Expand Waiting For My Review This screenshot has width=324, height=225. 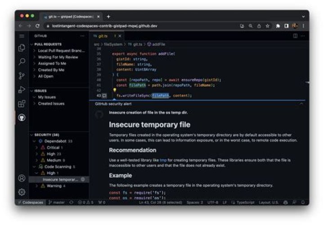coord(35,57)
